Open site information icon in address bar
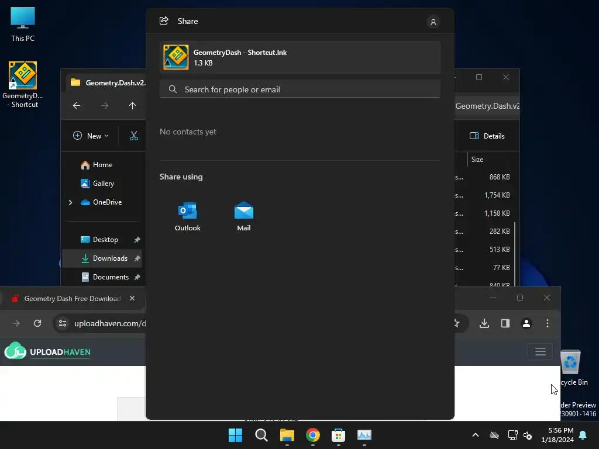The image size is (599, 449). pyautogui.click(x=63, y=323)
